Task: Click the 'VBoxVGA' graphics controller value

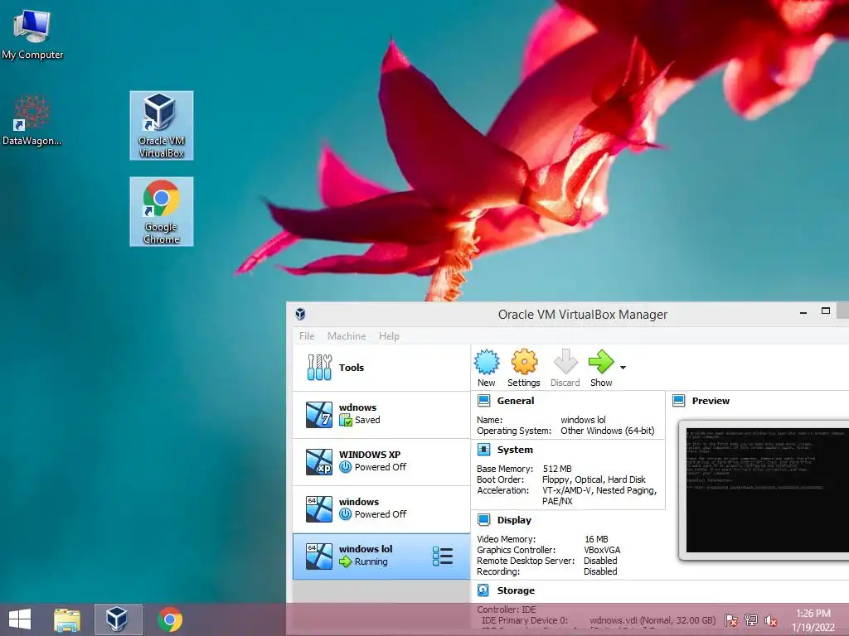Action: pos(602,550)
